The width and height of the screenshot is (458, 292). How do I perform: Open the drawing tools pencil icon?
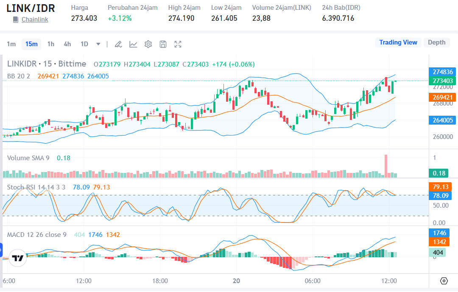tap(118, 44)
